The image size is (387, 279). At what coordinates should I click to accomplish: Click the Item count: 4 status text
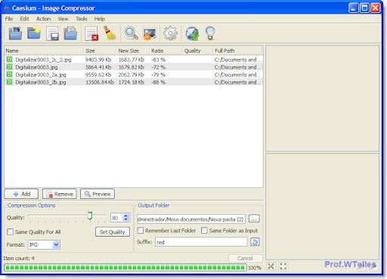[19, 258]
